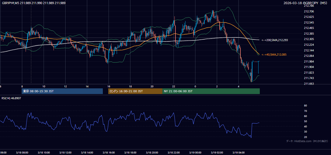Click price axis value 211.663
Screen dimensions: 331x155
pos(309,84)
